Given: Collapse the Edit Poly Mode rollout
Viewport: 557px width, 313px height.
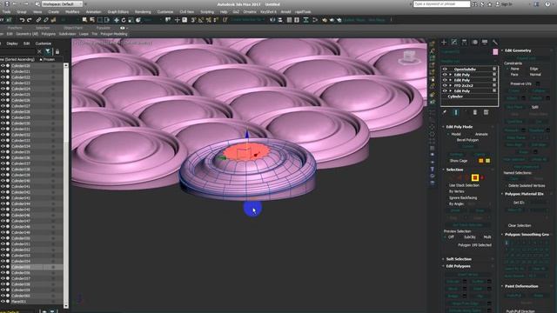Looking at the screenshot, I should [459, 127].
